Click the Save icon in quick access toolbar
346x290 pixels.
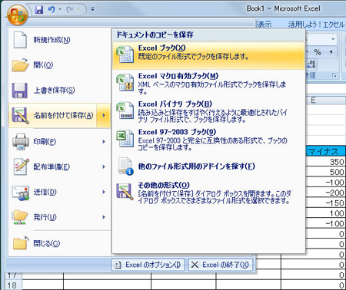(x=39, y=10)
